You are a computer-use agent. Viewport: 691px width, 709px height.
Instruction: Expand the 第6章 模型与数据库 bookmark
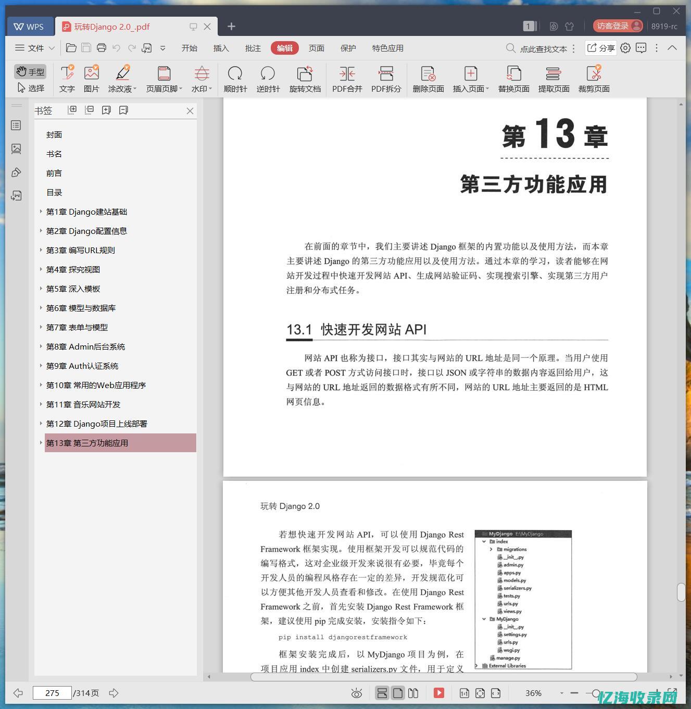pos(41,308)
